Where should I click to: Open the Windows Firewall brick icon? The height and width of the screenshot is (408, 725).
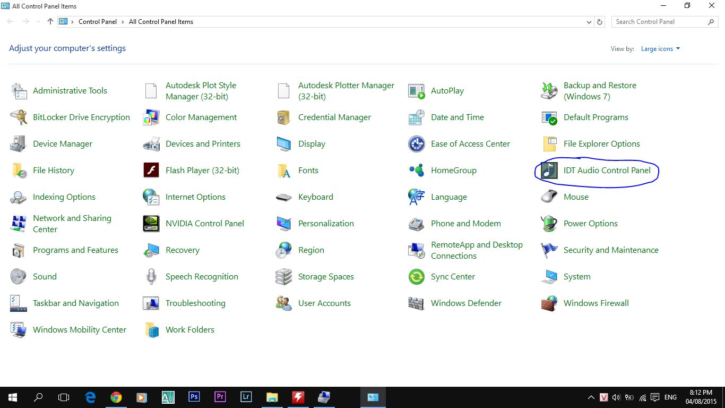pyautogui.click(x=549, y=303)
